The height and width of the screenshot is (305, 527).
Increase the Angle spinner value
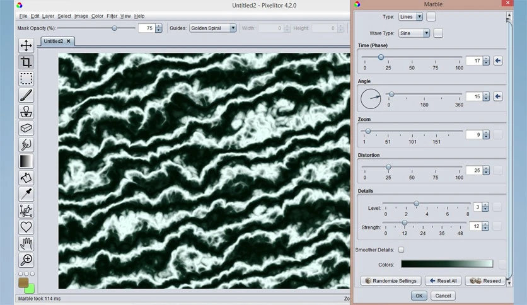[486, 95]
